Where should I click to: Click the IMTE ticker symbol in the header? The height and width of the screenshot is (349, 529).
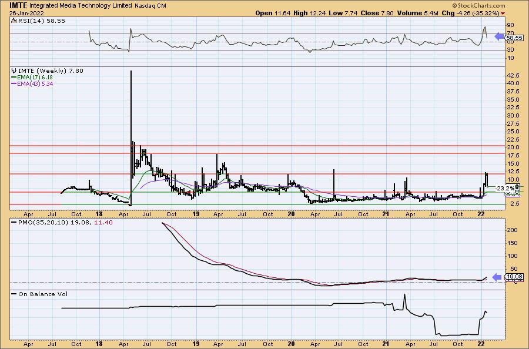click(18, 5)
